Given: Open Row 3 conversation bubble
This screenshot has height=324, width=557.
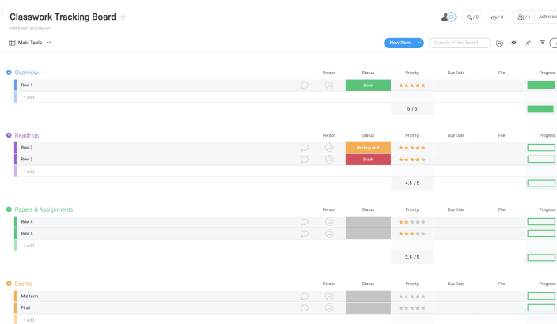Looking at the screenshot, I should pos(305,160).
